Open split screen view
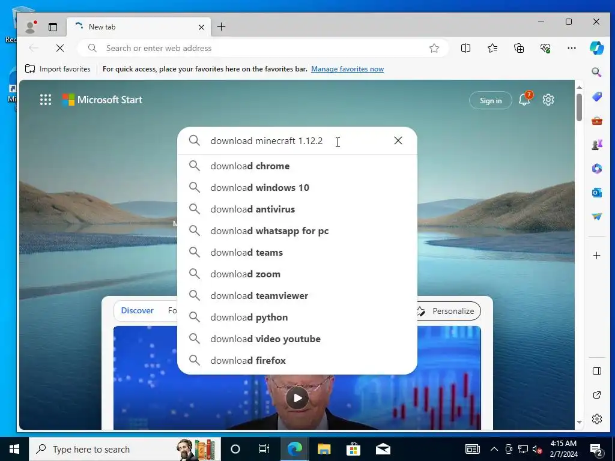The height and width of the screenshot is (461, 615). (465, 48)
